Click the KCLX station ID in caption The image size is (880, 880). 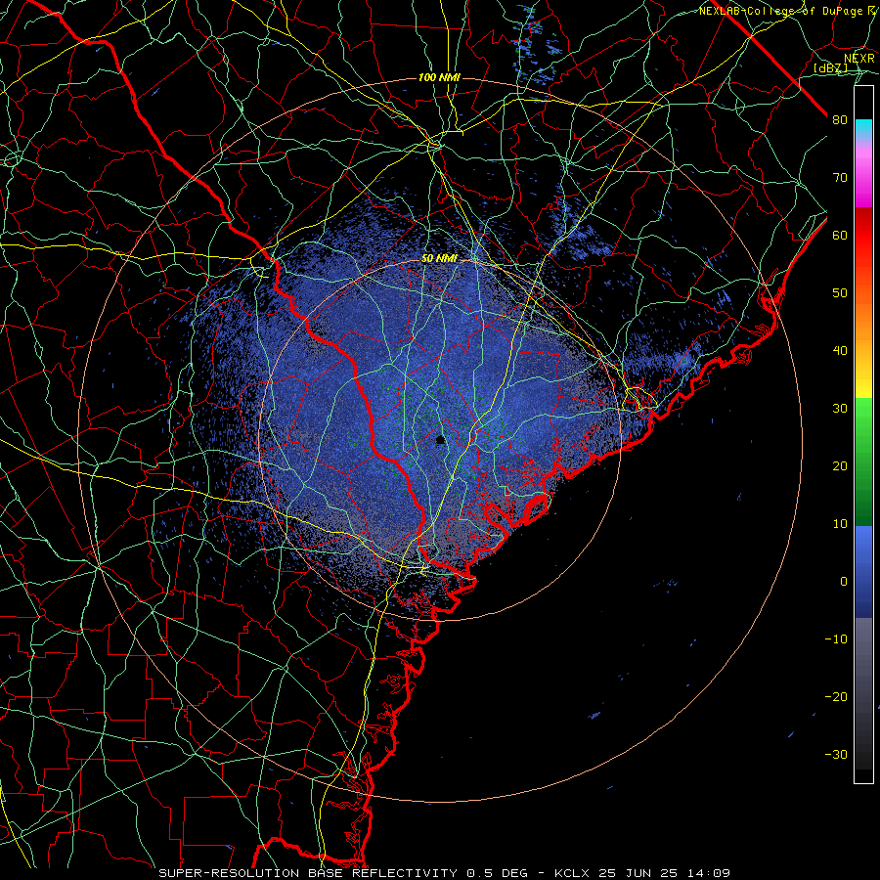tap(572, 873)
